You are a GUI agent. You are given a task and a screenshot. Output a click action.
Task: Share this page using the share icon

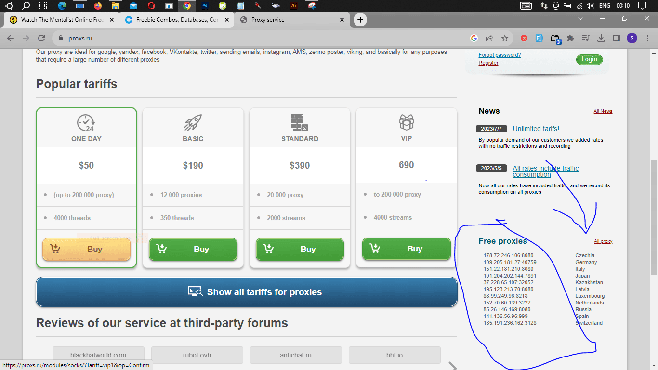(489, 38)
